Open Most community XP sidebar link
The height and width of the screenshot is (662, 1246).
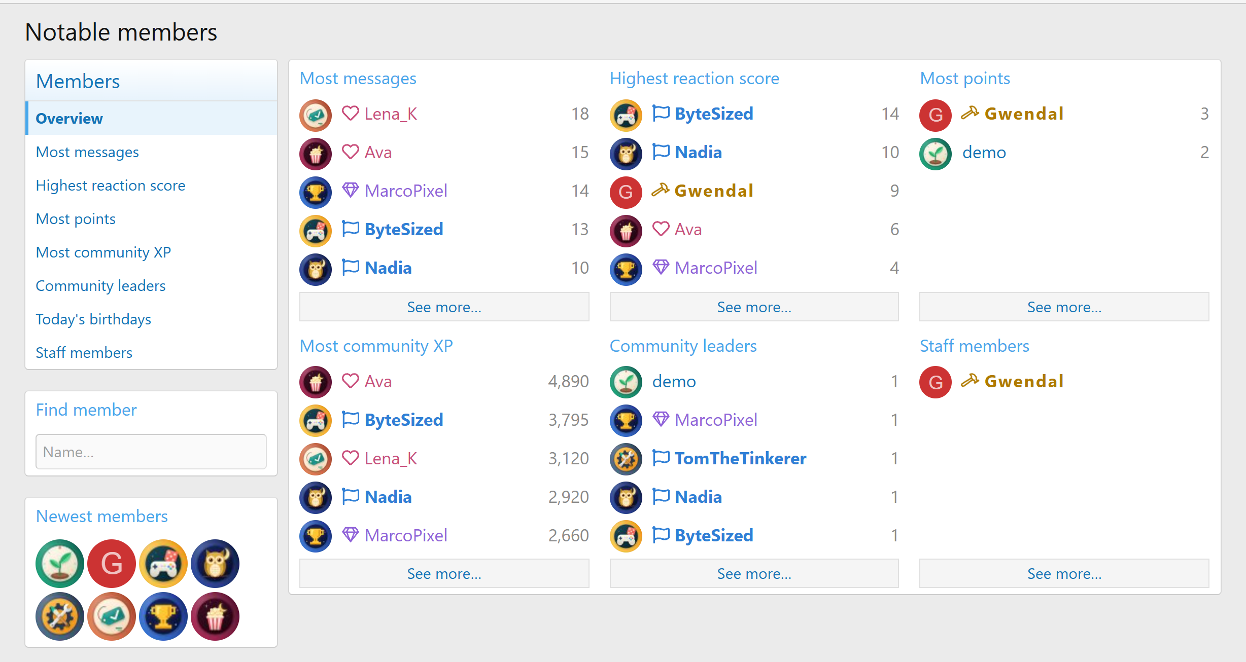[x=151, y=252]
